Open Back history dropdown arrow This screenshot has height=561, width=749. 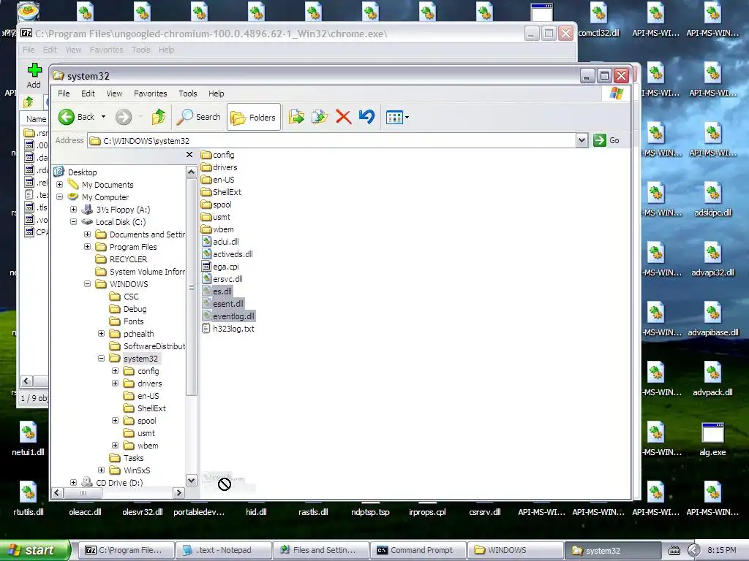pyautogui.click(x=103, y=117)
